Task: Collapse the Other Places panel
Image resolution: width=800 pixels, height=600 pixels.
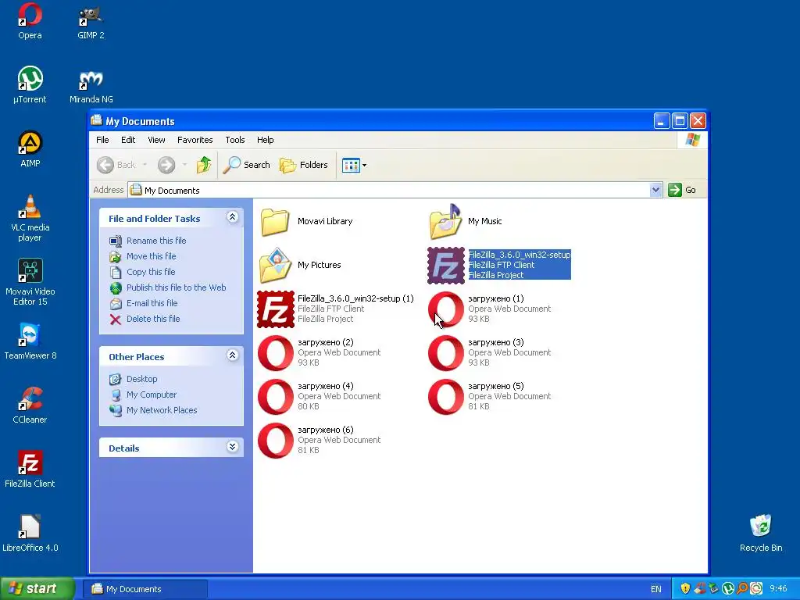Action: point(232,355)
